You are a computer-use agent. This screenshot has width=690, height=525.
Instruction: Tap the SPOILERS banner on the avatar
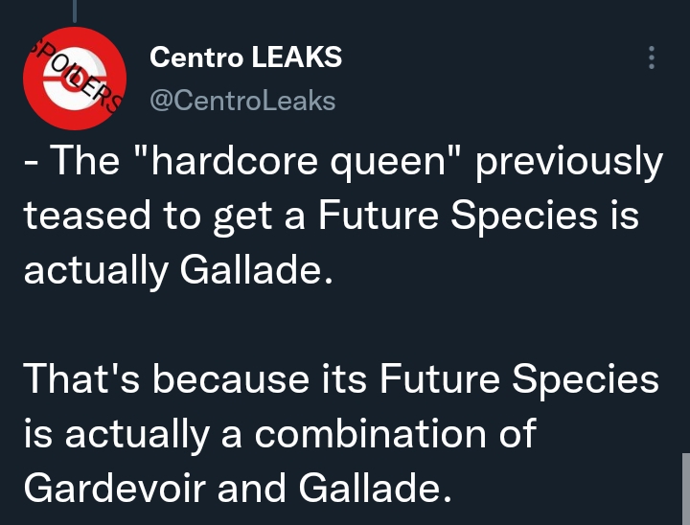[x=76, y=76]
